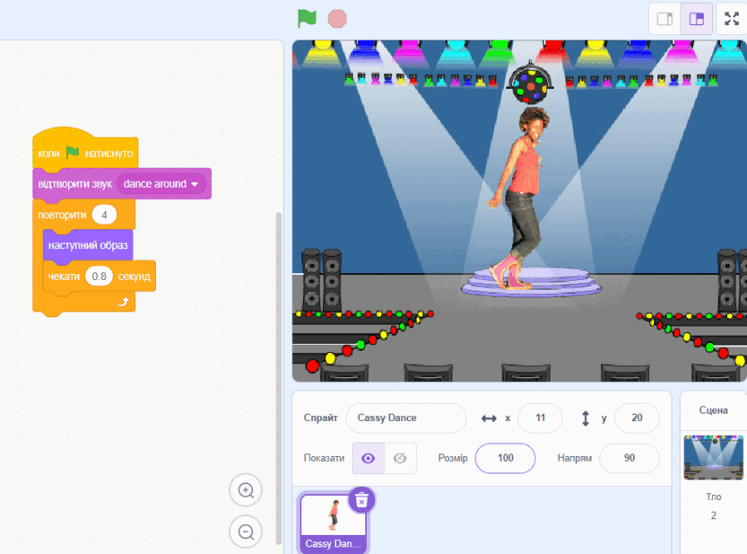Edit the sprite size value 100

[x=505, y=458]
